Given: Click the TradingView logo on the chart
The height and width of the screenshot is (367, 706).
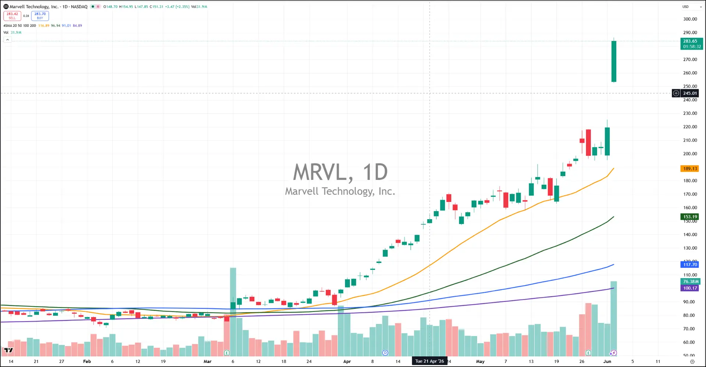Looking at the screenshot, I should [8, 350].
